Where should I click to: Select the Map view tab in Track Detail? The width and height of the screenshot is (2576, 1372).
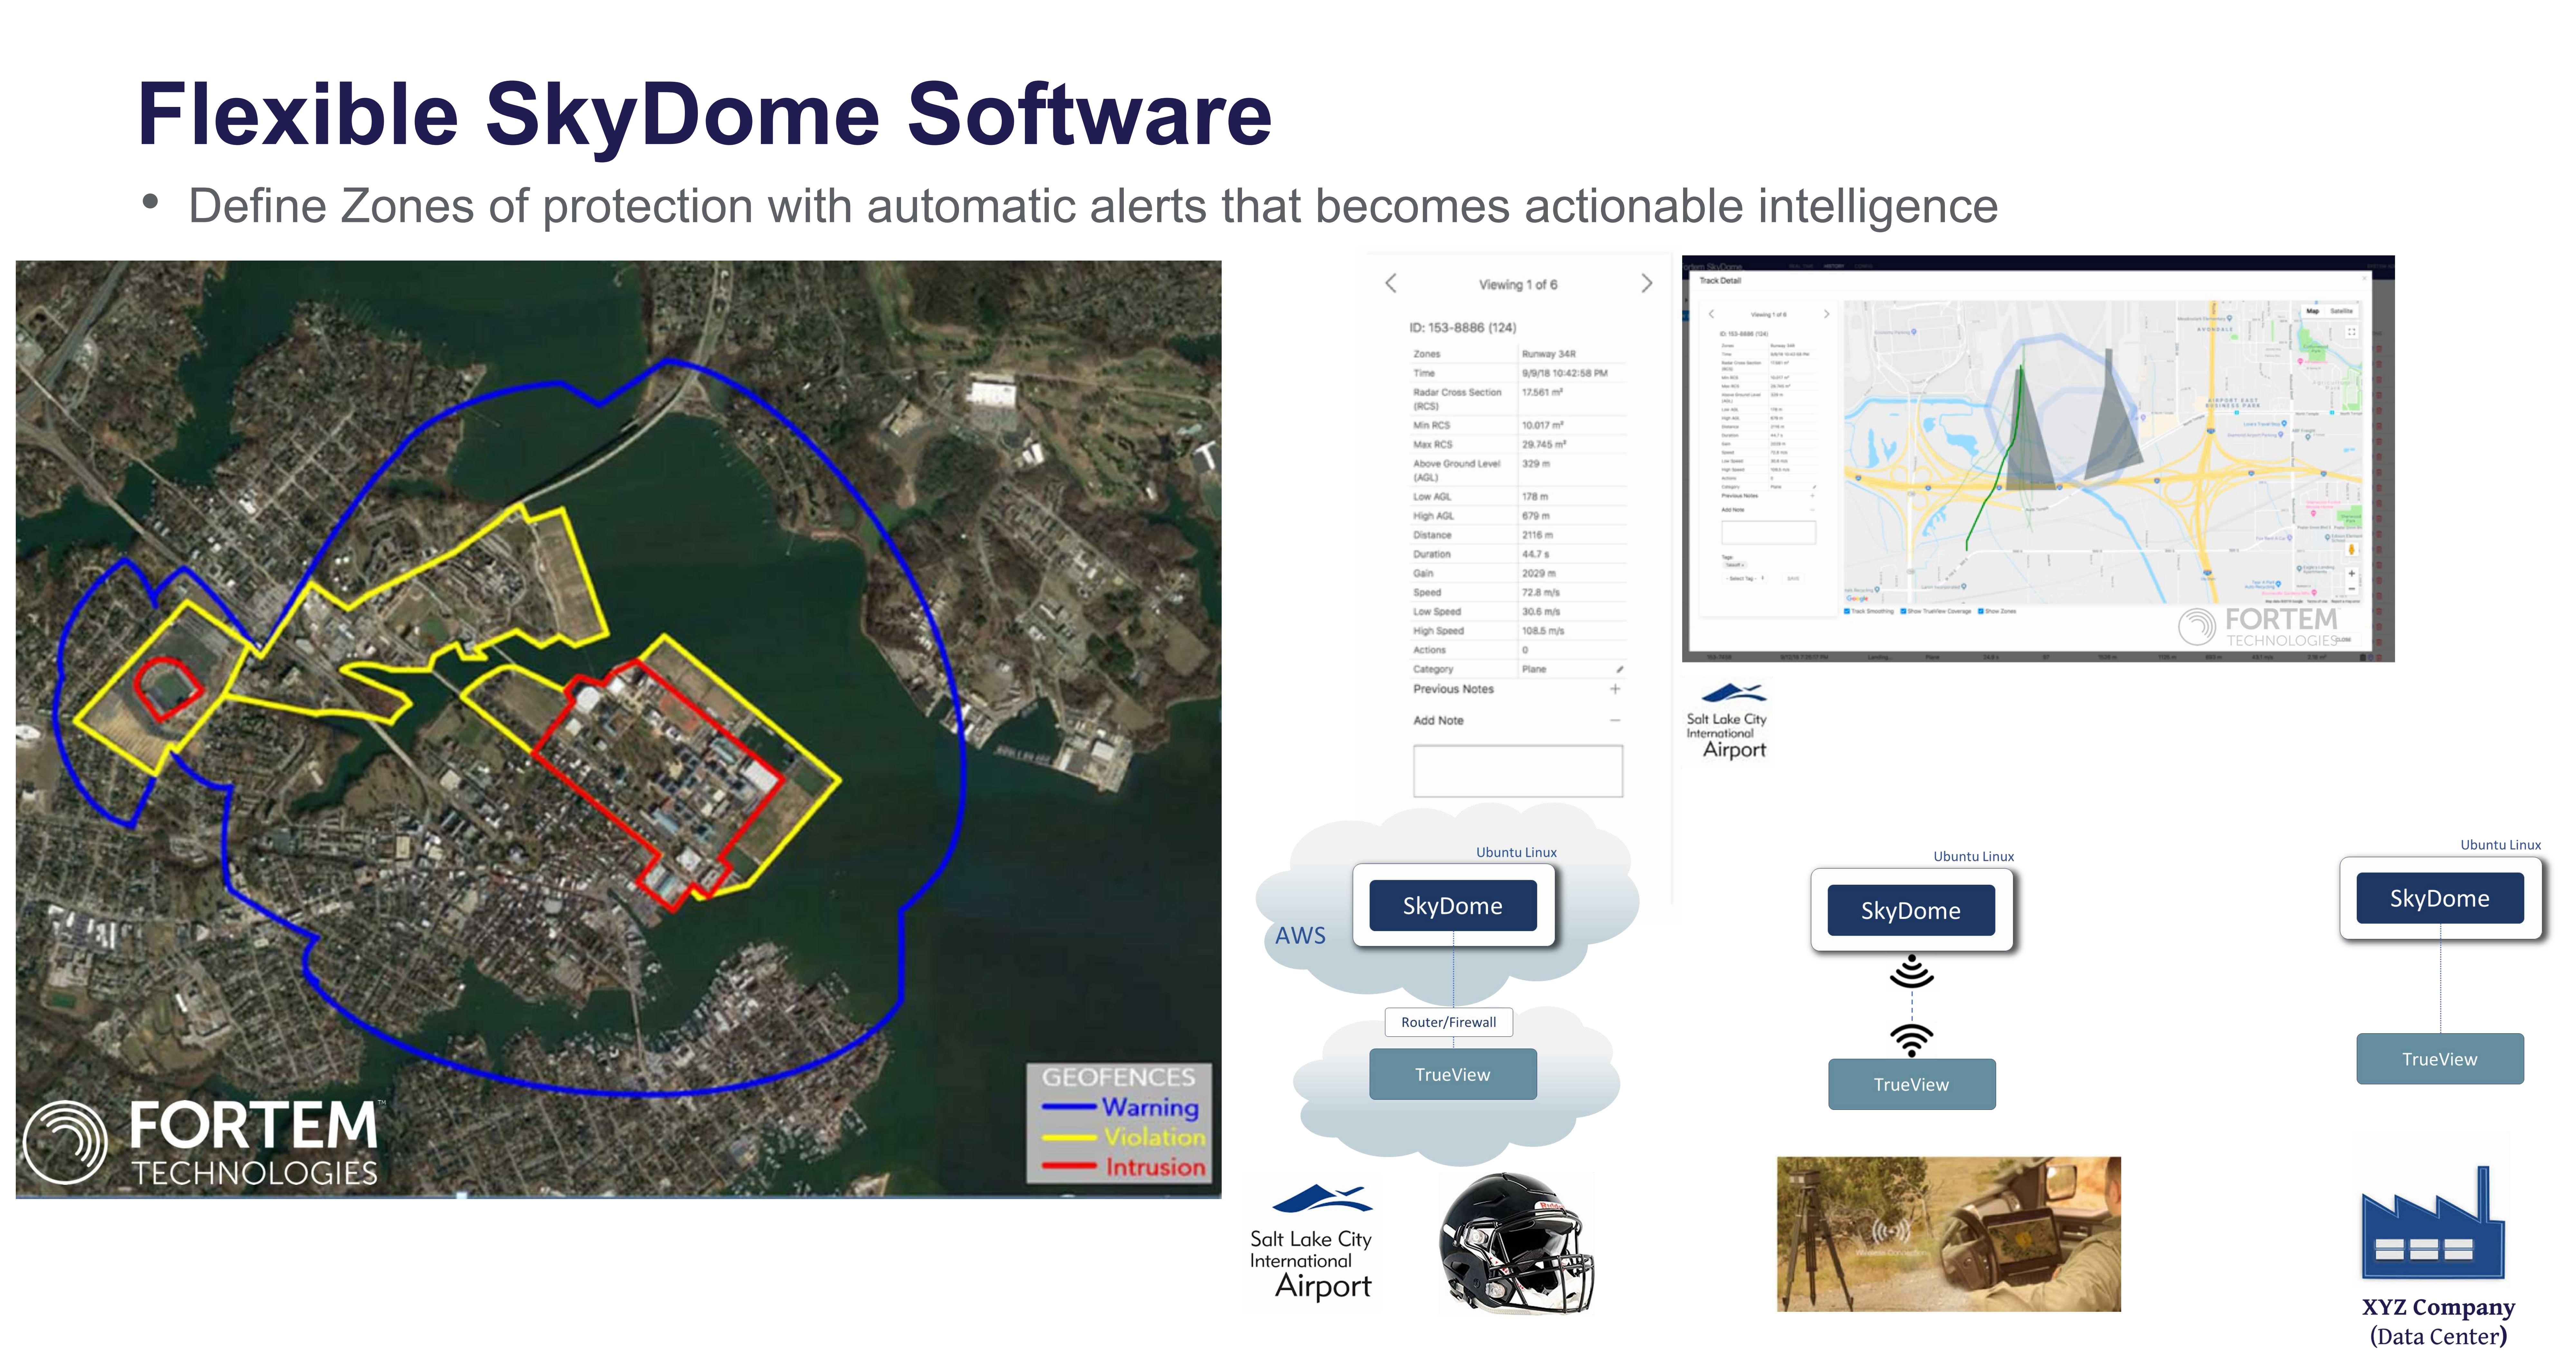(2313, 311)
